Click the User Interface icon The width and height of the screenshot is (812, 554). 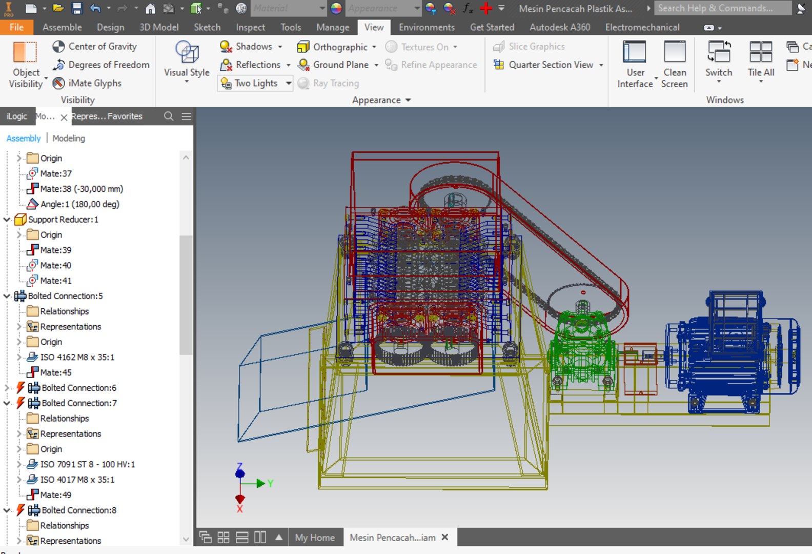[635, 52]
